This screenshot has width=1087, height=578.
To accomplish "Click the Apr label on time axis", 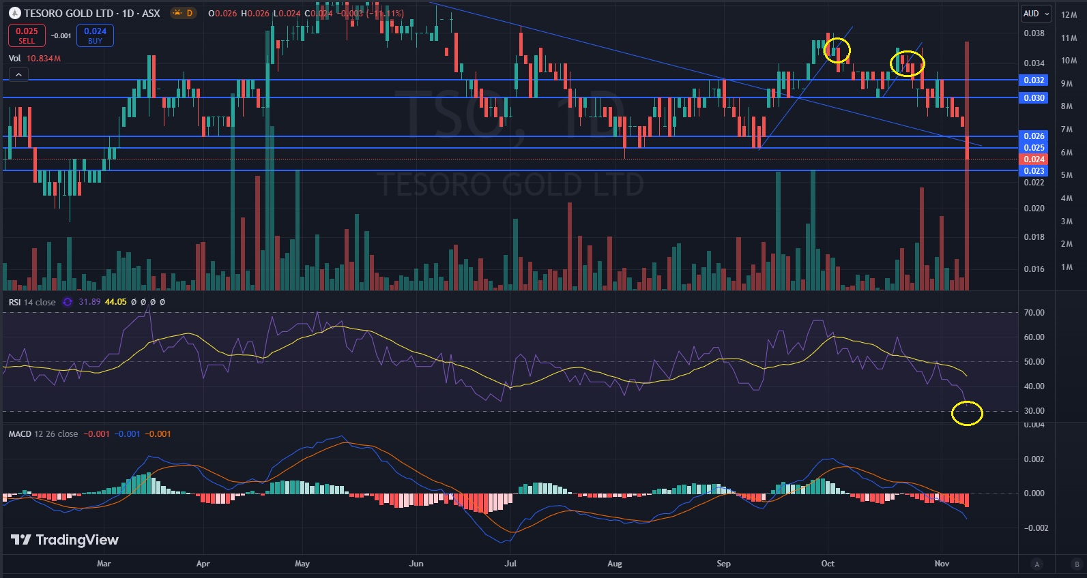I will pyautogui.click(x=203, y=564).
